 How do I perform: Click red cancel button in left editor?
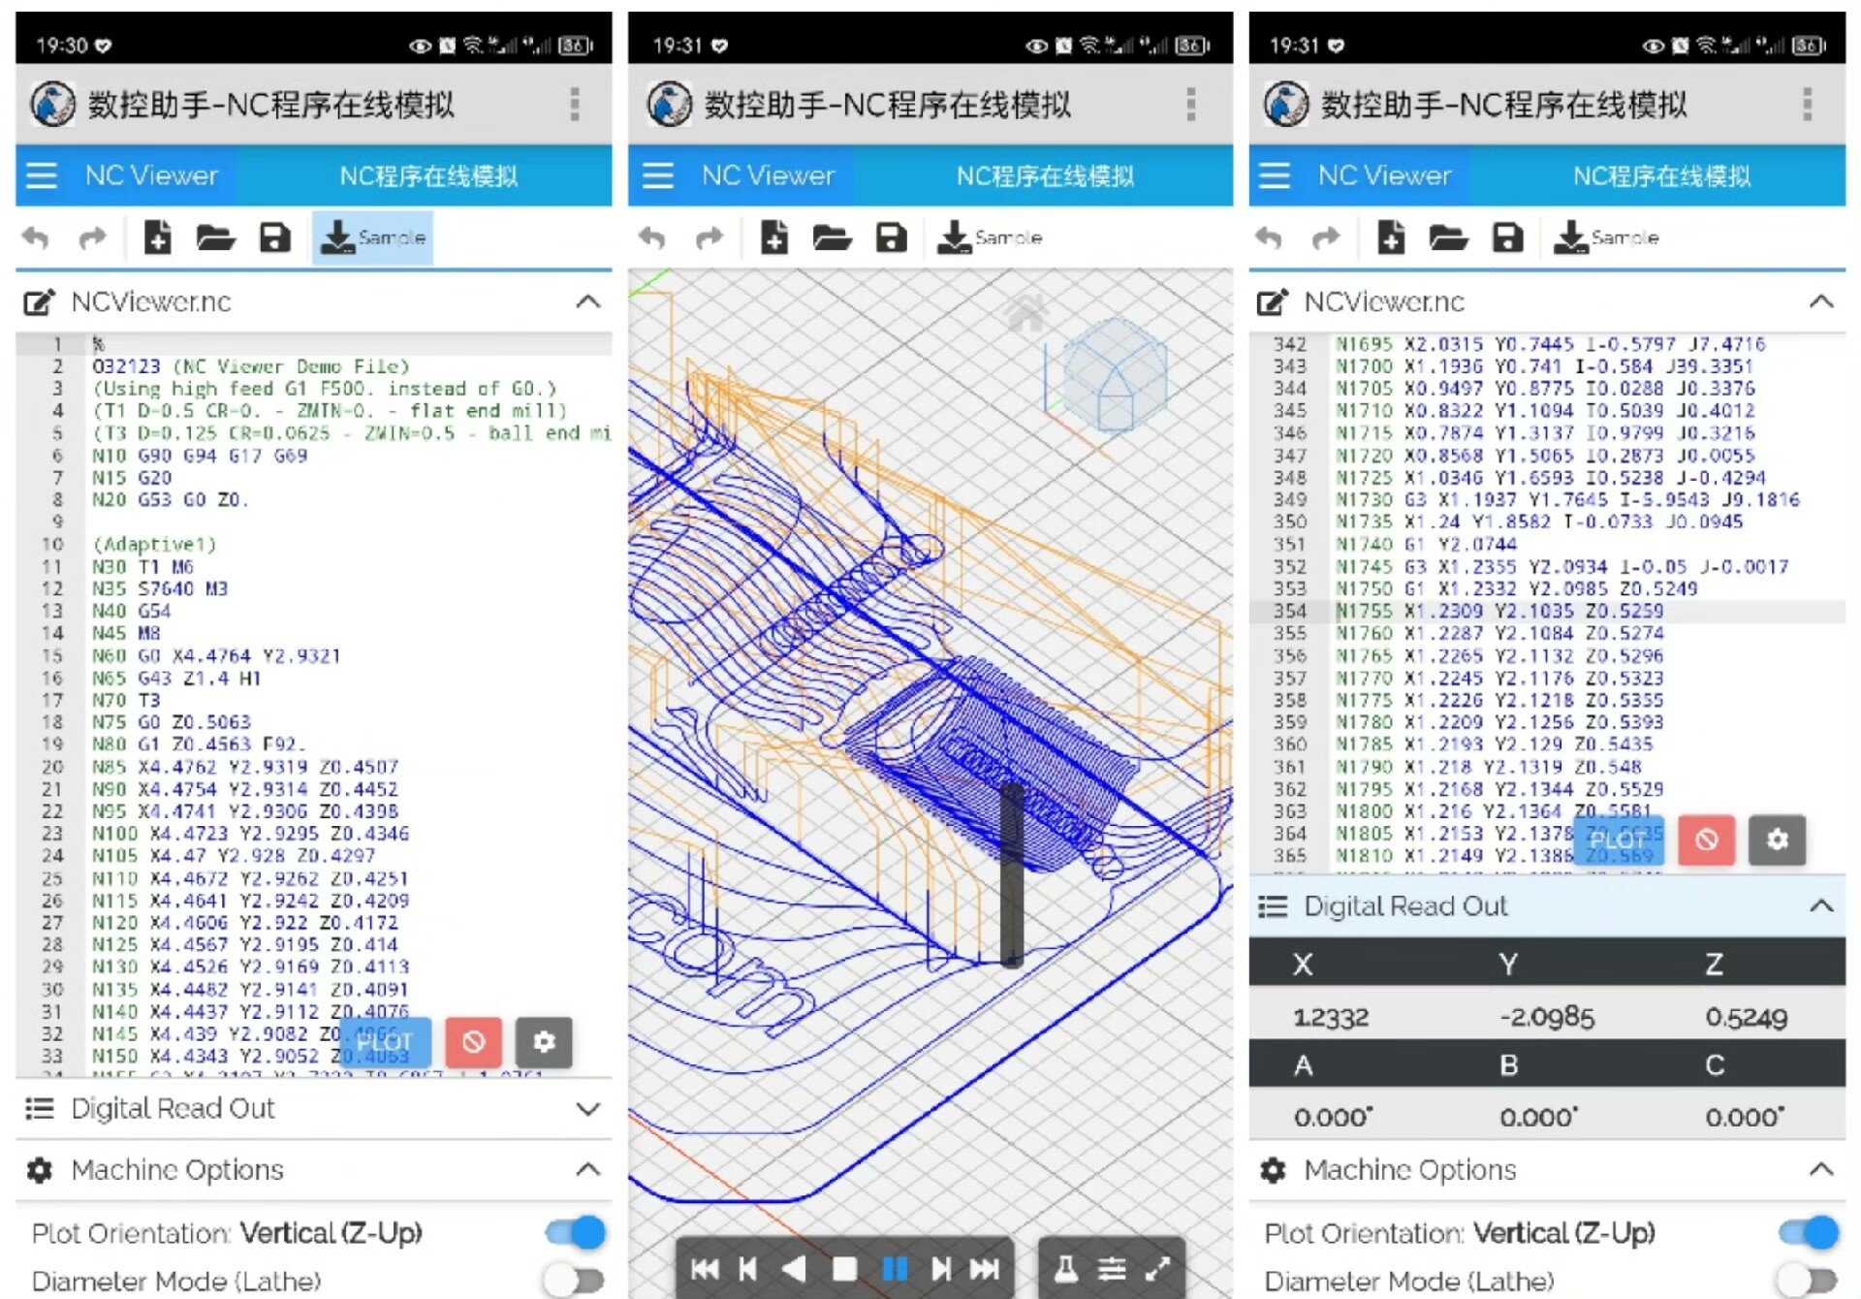pos(473,1042)
